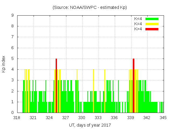Click the x-axis tick label 330

point(82,118)
